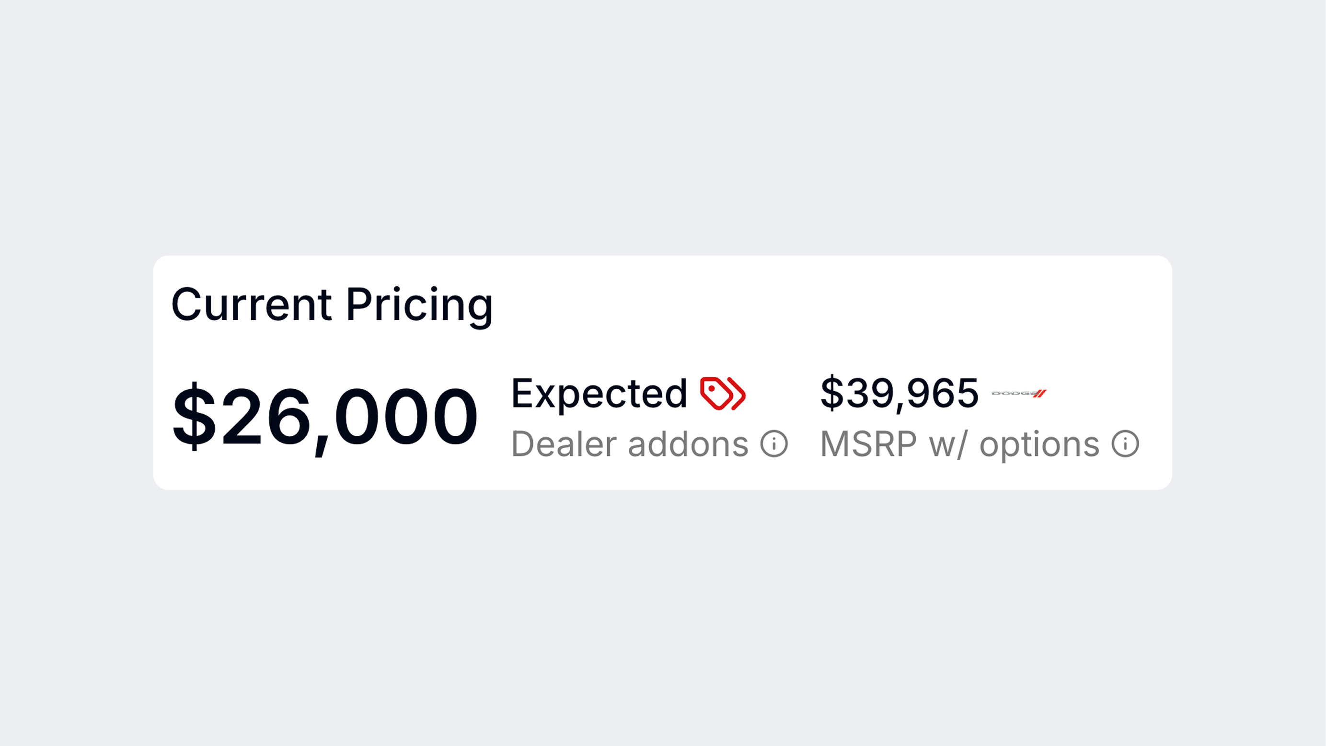1326x746 pixels.
Task: Click the $39,965 MSRP value
Action: (x=899, y=394)
